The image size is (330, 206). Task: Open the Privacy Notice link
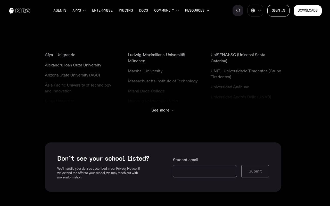tap(126, 169)
